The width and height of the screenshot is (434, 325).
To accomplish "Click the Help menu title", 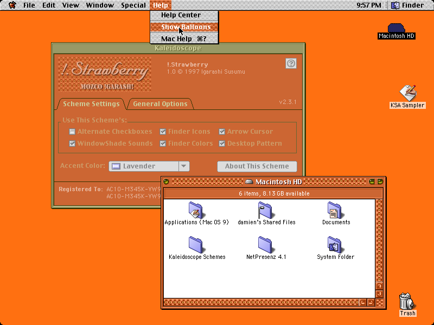I will point(161,5).
